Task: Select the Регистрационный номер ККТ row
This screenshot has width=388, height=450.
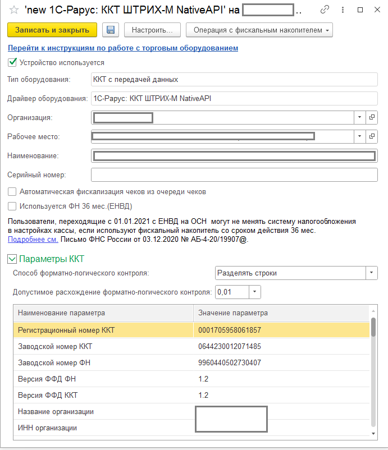Action: (191, 330)
